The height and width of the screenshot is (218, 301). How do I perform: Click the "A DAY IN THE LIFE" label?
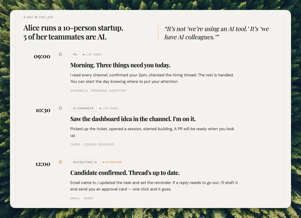[38, 17]
